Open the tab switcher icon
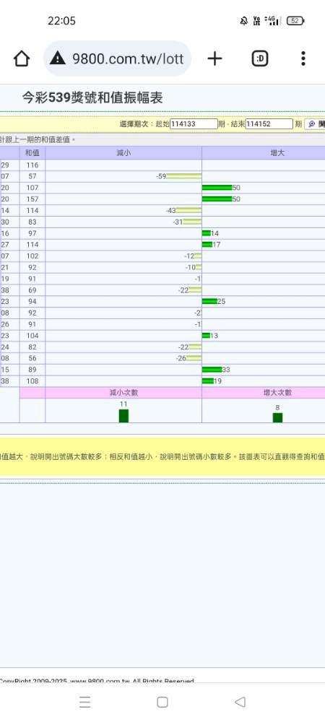This screenshot has height=722, width=325. tap(260, 58)
